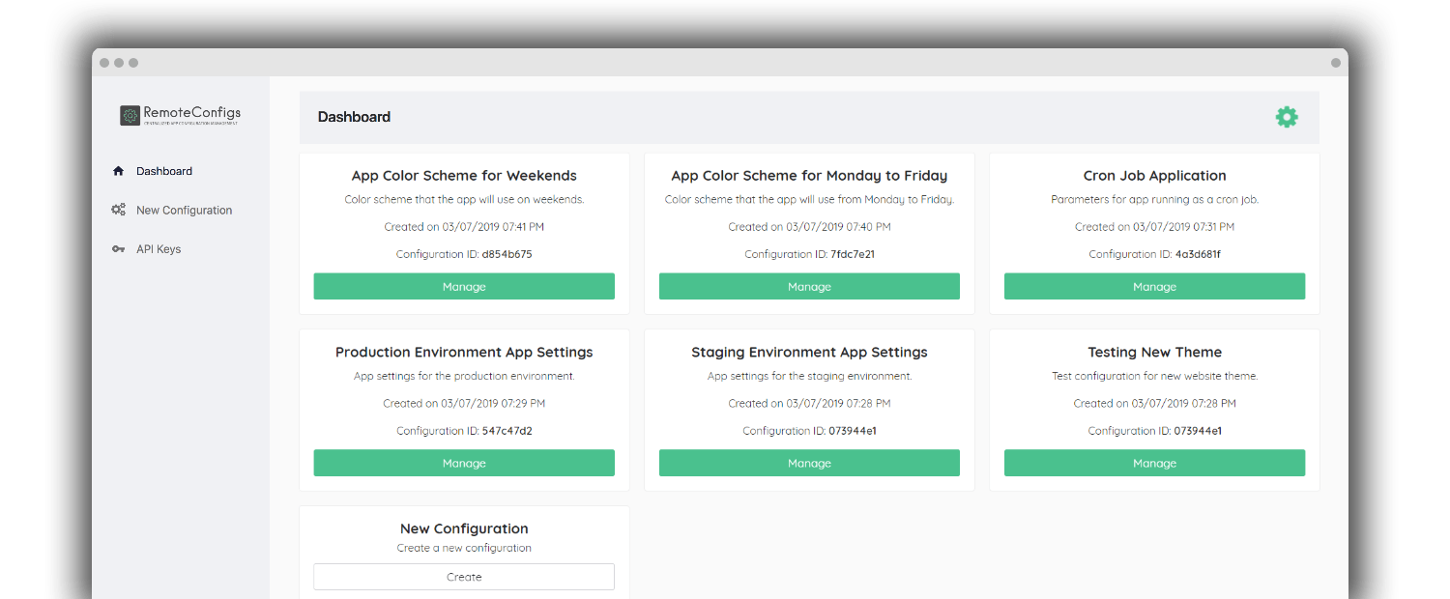Click Configuration ID d854b675
This screenshot has width=1450, height=599.
click(464, 254)
